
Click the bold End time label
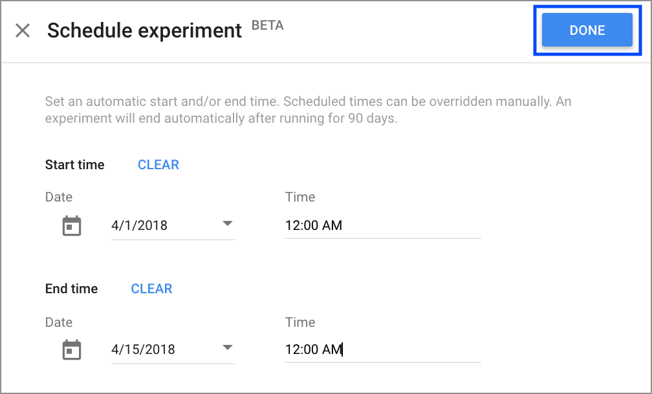point(71,289)
